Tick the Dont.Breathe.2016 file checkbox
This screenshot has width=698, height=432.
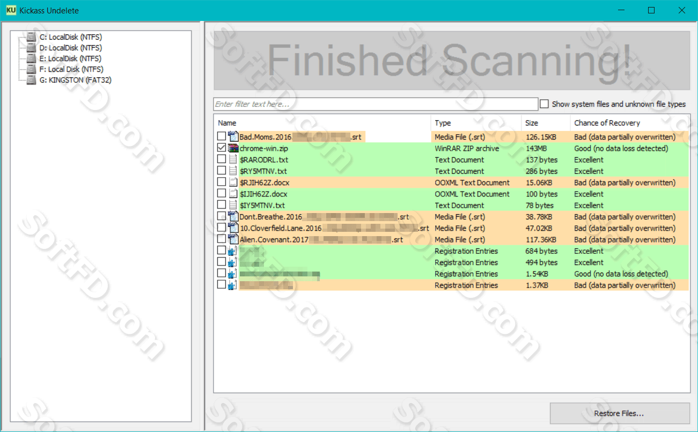point(222,217)
